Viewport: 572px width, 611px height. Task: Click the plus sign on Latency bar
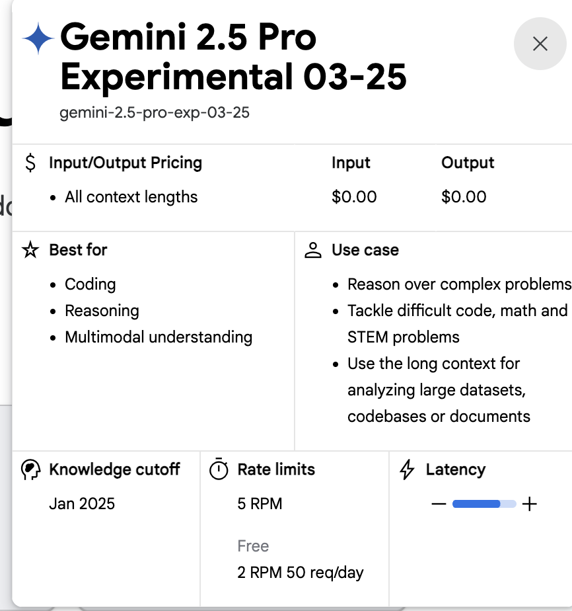click(529, 505)
